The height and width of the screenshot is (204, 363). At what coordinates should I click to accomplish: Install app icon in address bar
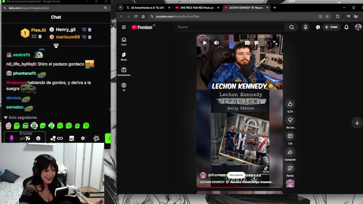pyautogui.click(x=320, y=16)
